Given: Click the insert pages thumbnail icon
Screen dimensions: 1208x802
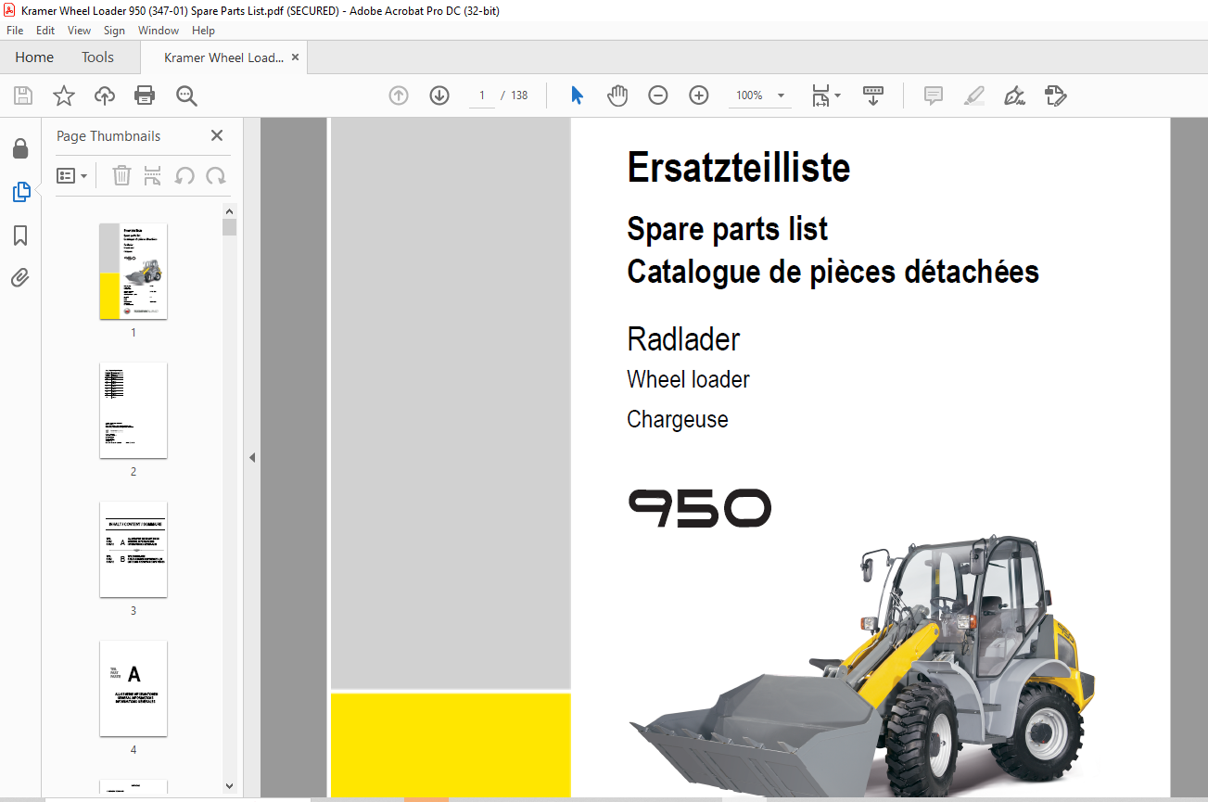Looking at the screenshot, I should click(153, 175).
